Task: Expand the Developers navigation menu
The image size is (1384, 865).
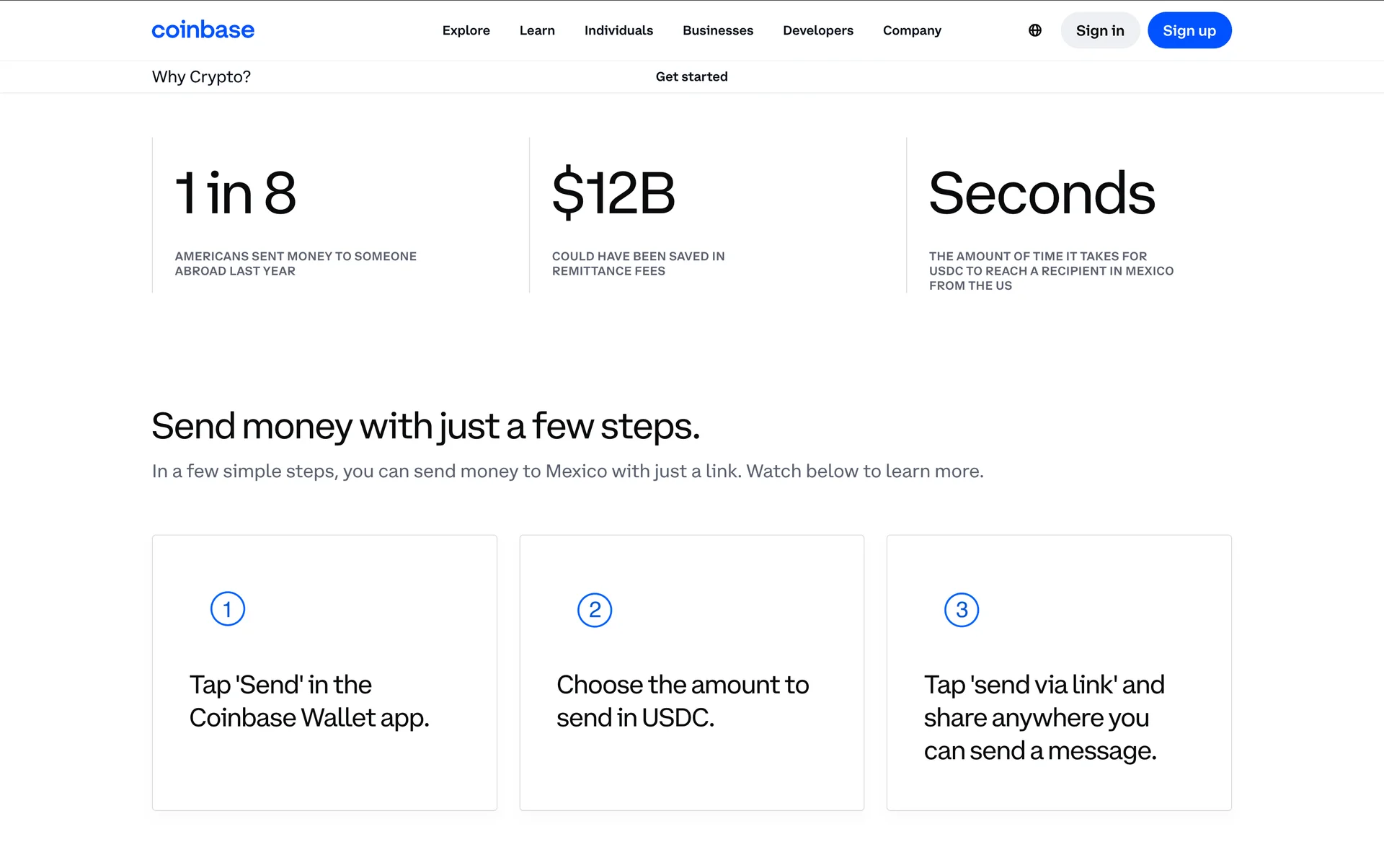Action: (x=818, y=30)
